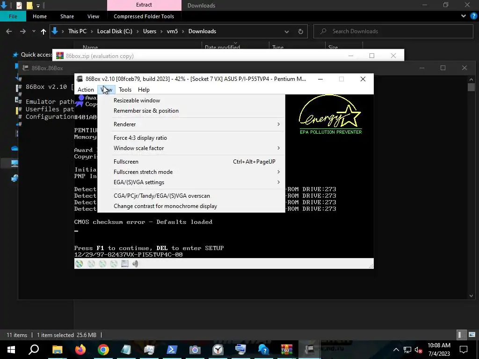This screenshot has height=359, width=479.
Task: Click Users in the address breadcrumb
Action: 150,31
